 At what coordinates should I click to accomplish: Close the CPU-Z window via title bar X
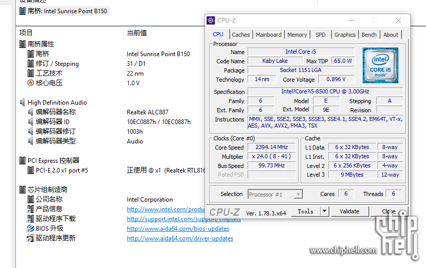[398, 20]
